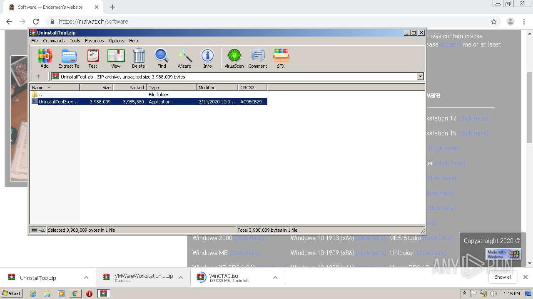This screenshot has width=533, height=299.
Task: Bookmark this page with the star icon
Action: [x=494, y=22]
